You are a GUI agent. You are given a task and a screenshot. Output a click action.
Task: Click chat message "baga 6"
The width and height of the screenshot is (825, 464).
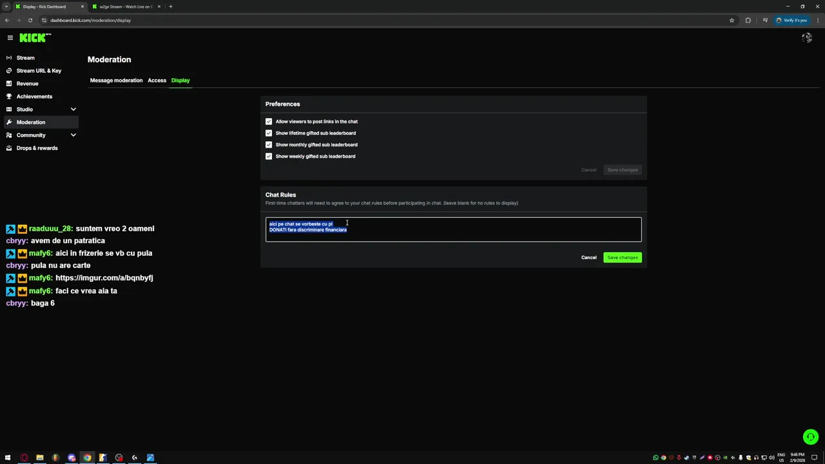(43, 303)
